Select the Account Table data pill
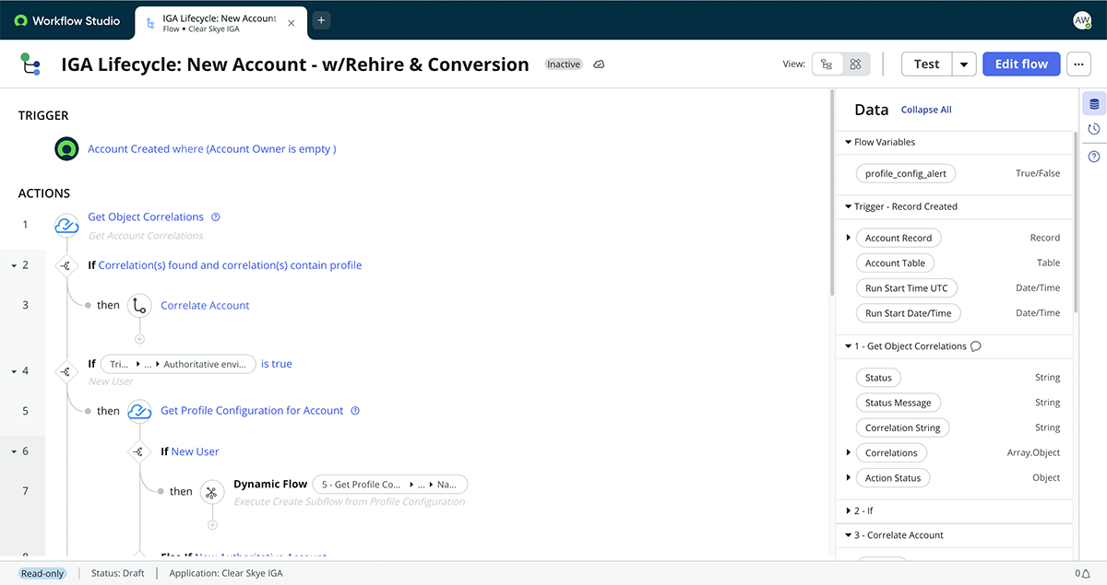The height and width of the screenshot is (585, 1107). pos(895,263)
